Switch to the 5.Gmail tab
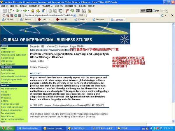This screenshot has height=131, width=175. point(82,20)
